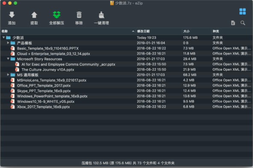This screenshot has width=253, height=168.
Task: Click the green 全部解压 icon
Action: pyautogui.click(x=57, y=14)
